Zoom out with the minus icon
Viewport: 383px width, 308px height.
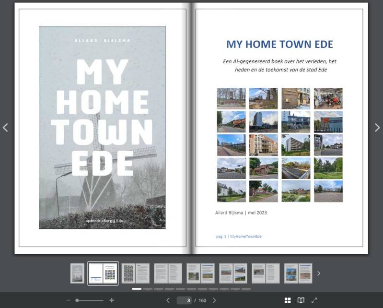coord(69,300)
